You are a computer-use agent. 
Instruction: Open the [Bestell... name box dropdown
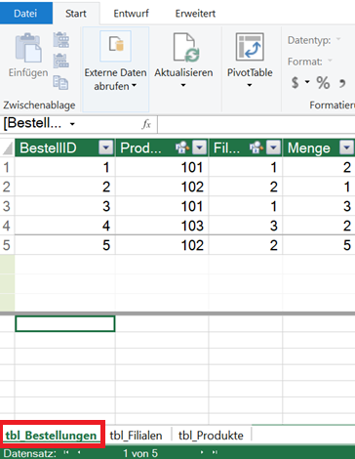pos(72,124)
